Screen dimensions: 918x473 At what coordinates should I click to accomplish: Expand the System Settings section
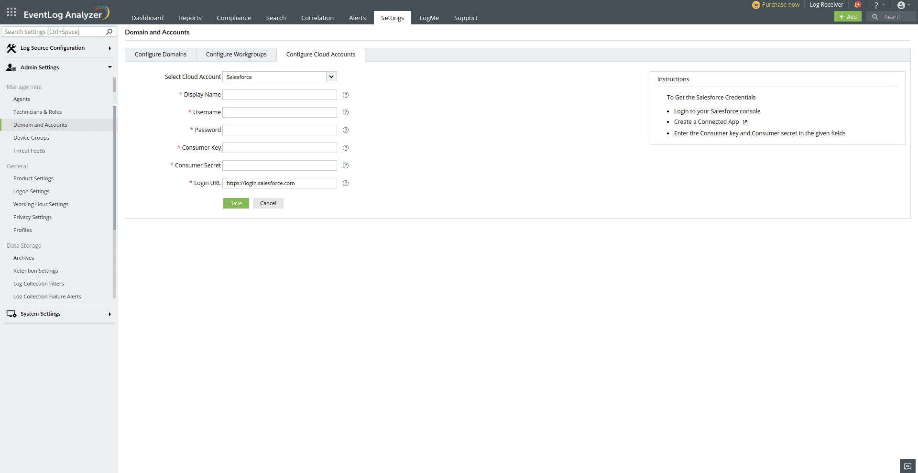coord(110,314)
